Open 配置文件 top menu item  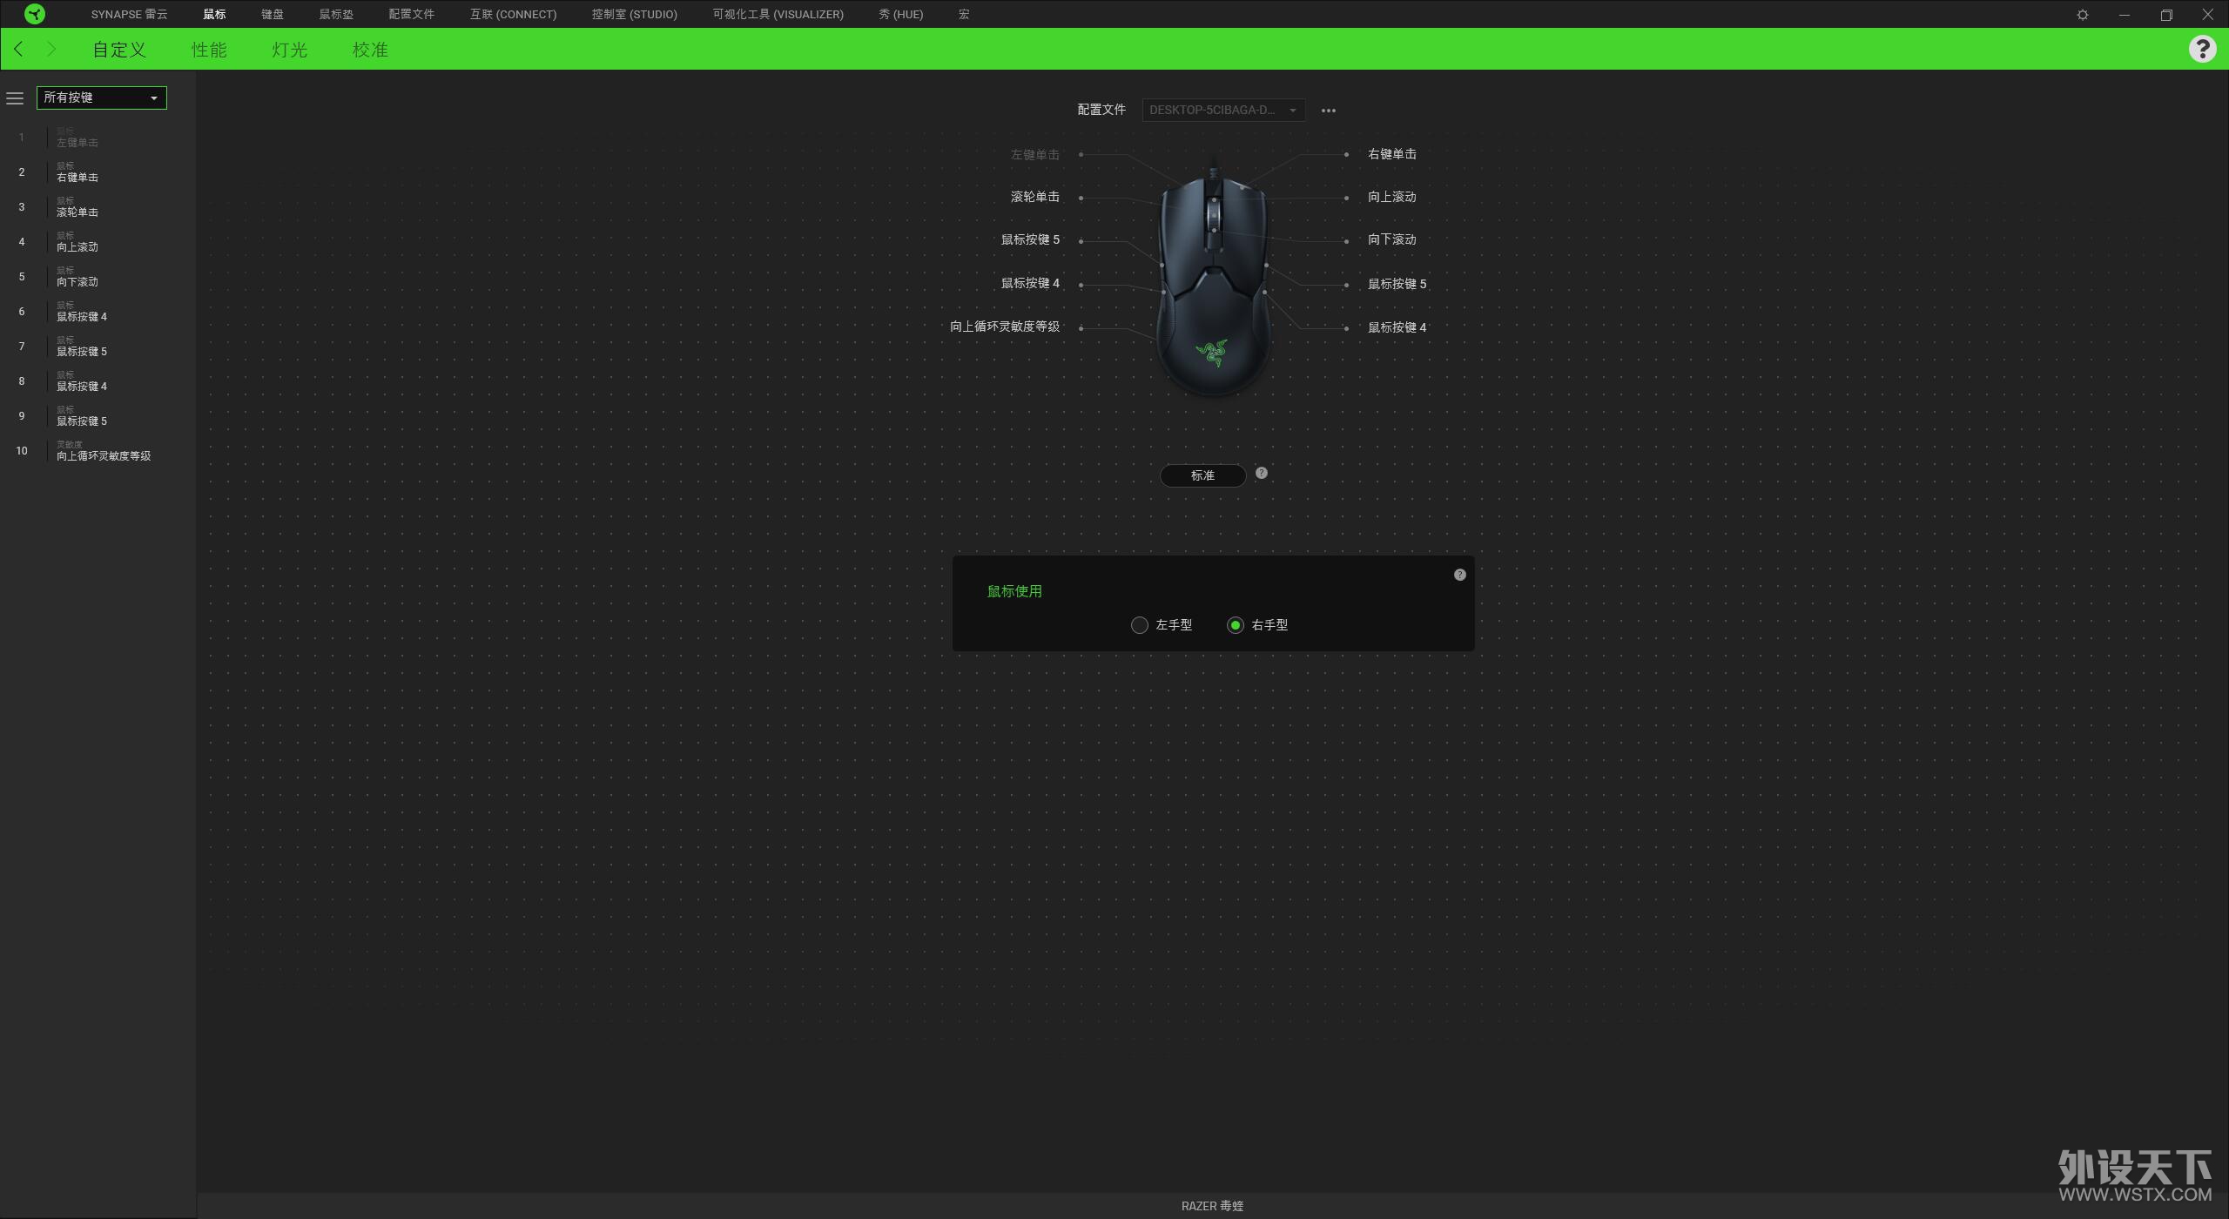(x=411, y=14)
